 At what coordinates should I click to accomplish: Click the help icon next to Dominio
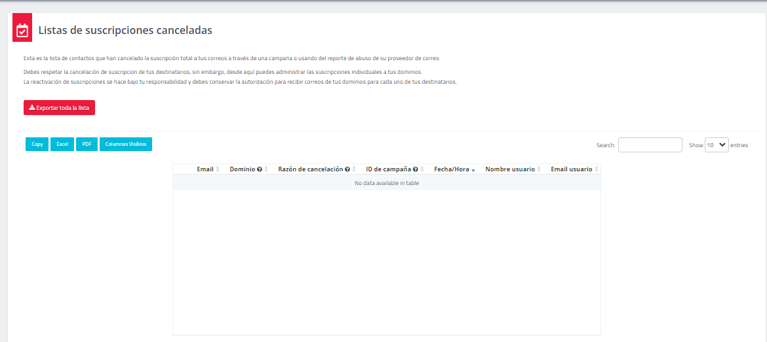tap(260, 169)
